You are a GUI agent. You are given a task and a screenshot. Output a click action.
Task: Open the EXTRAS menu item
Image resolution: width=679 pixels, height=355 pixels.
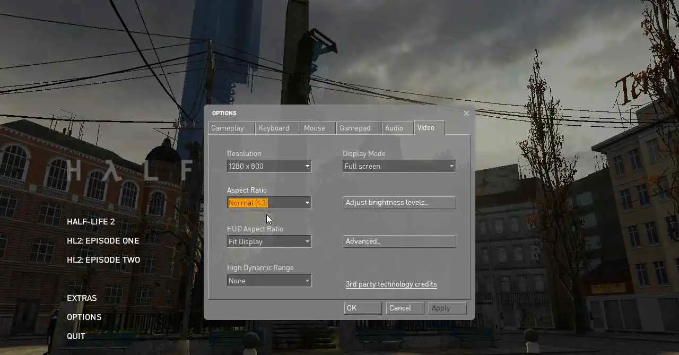(x=82, y=298)
